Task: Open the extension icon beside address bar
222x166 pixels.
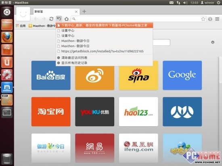Action: tap(210, 19)
